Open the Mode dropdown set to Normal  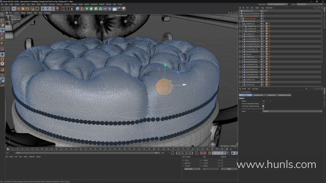click(291, 111)
